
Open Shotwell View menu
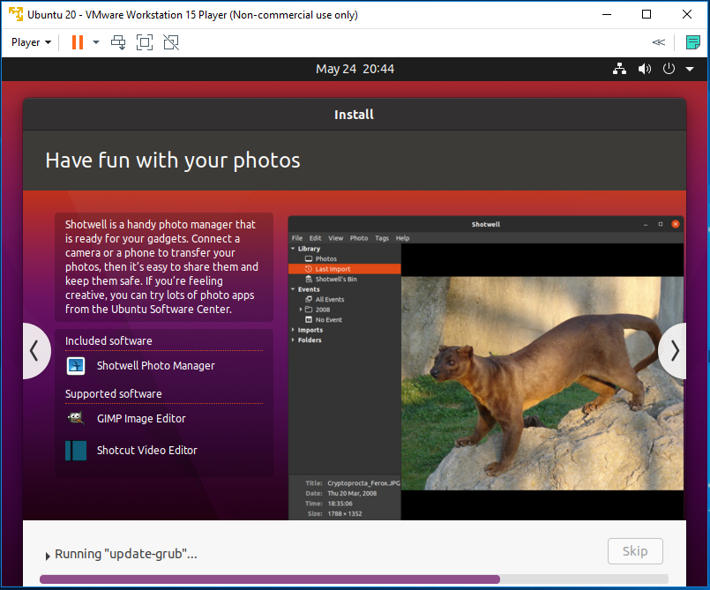pos(335,238)
